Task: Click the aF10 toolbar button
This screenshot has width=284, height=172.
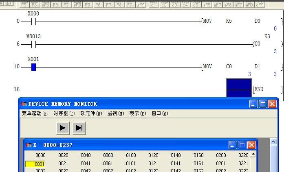Action: click(x=249, y=5)
